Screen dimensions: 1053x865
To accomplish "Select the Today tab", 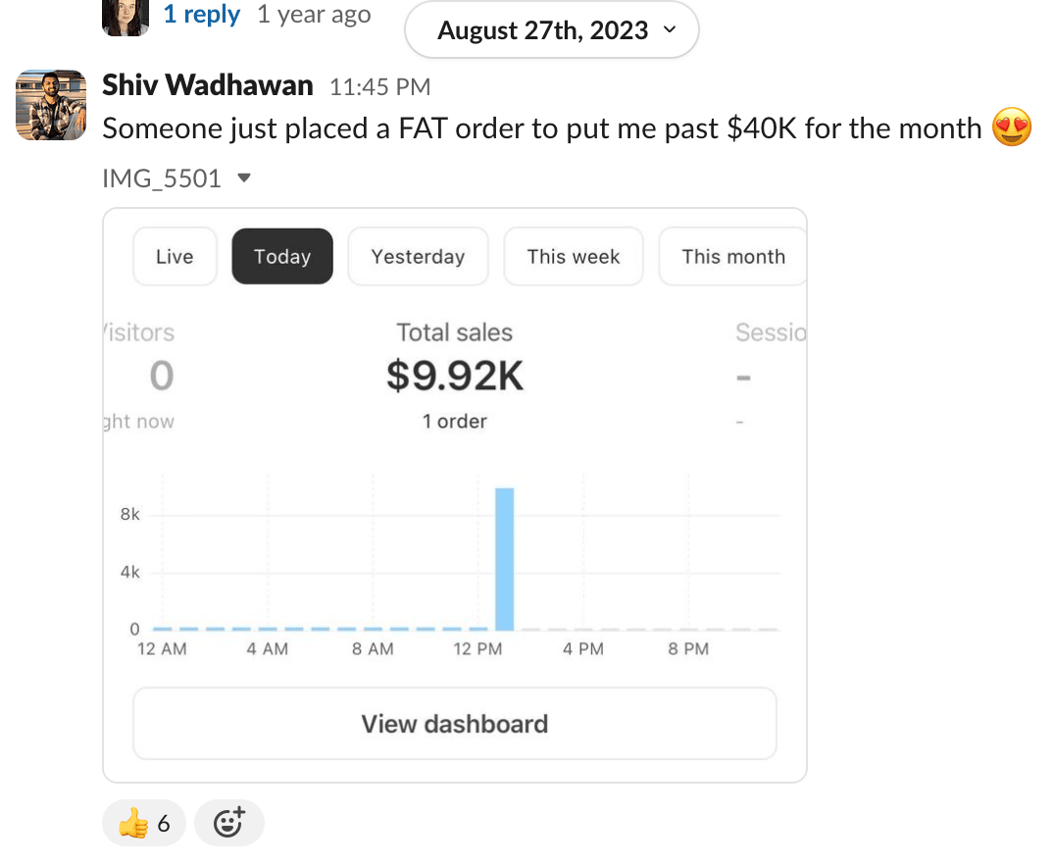I will coord(282,257).
